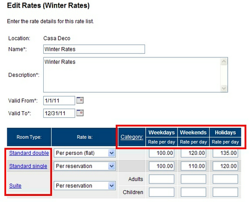Edit Standard single weekend rate 110.00
Image resolution: width=249 pixels, height=202 pixels.
193,166
